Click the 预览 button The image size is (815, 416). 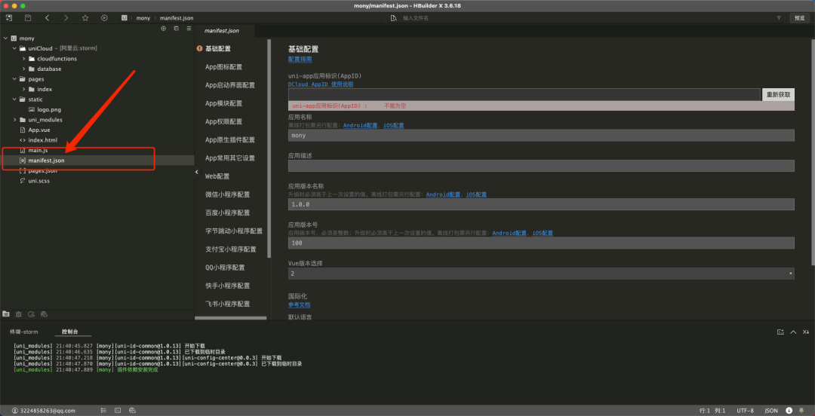[799, 18]
